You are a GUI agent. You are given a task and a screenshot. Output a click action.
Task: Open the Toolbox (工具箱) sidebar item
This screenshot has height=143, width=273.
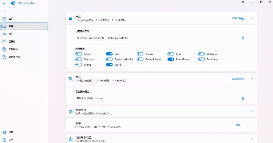(24, 42)
